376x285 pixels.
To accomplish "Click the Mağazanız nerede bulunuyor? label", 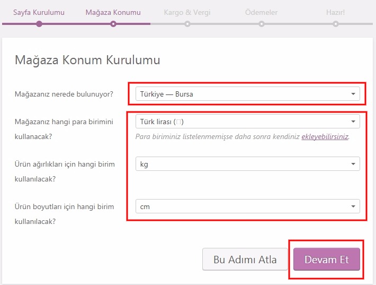I will [64, 94].
